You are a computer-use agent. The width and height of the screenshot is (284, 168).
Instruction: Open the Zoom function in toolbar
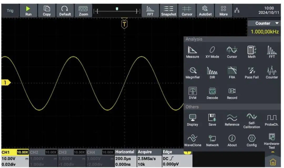[83, 11]
